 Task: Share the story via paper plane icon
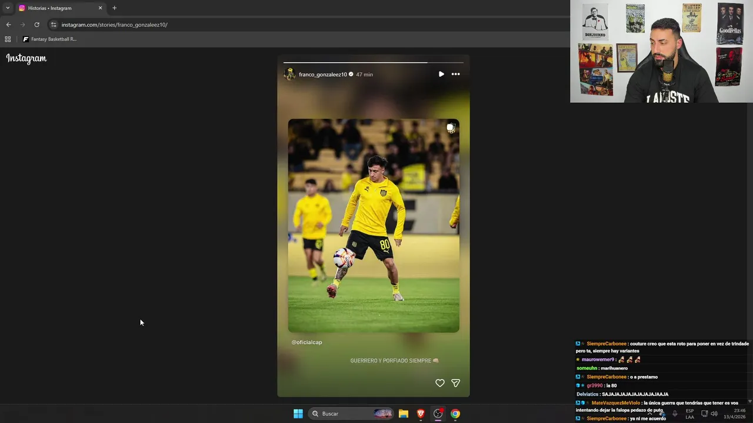click(x=455, y=383)
